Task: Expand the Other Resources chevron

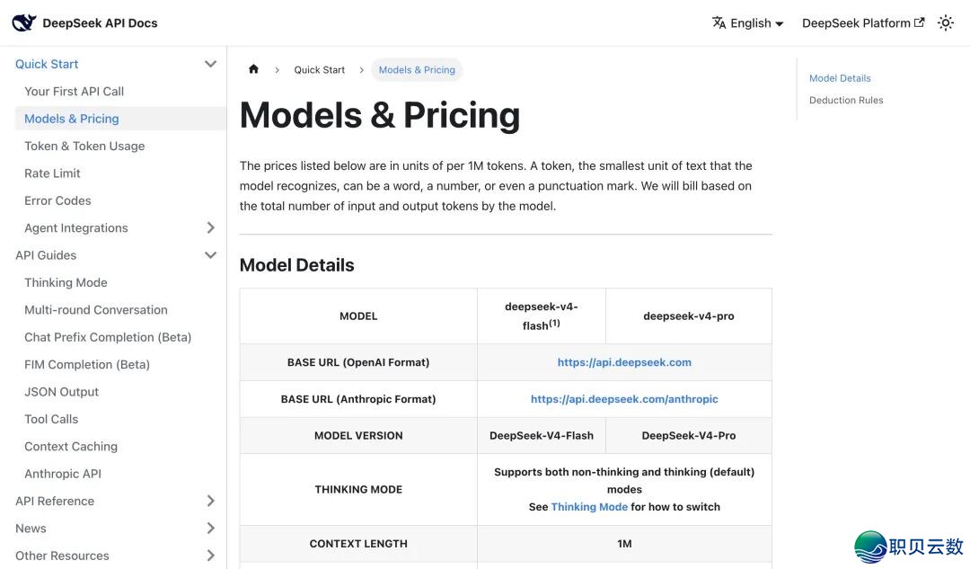Action: pos(210,556)
